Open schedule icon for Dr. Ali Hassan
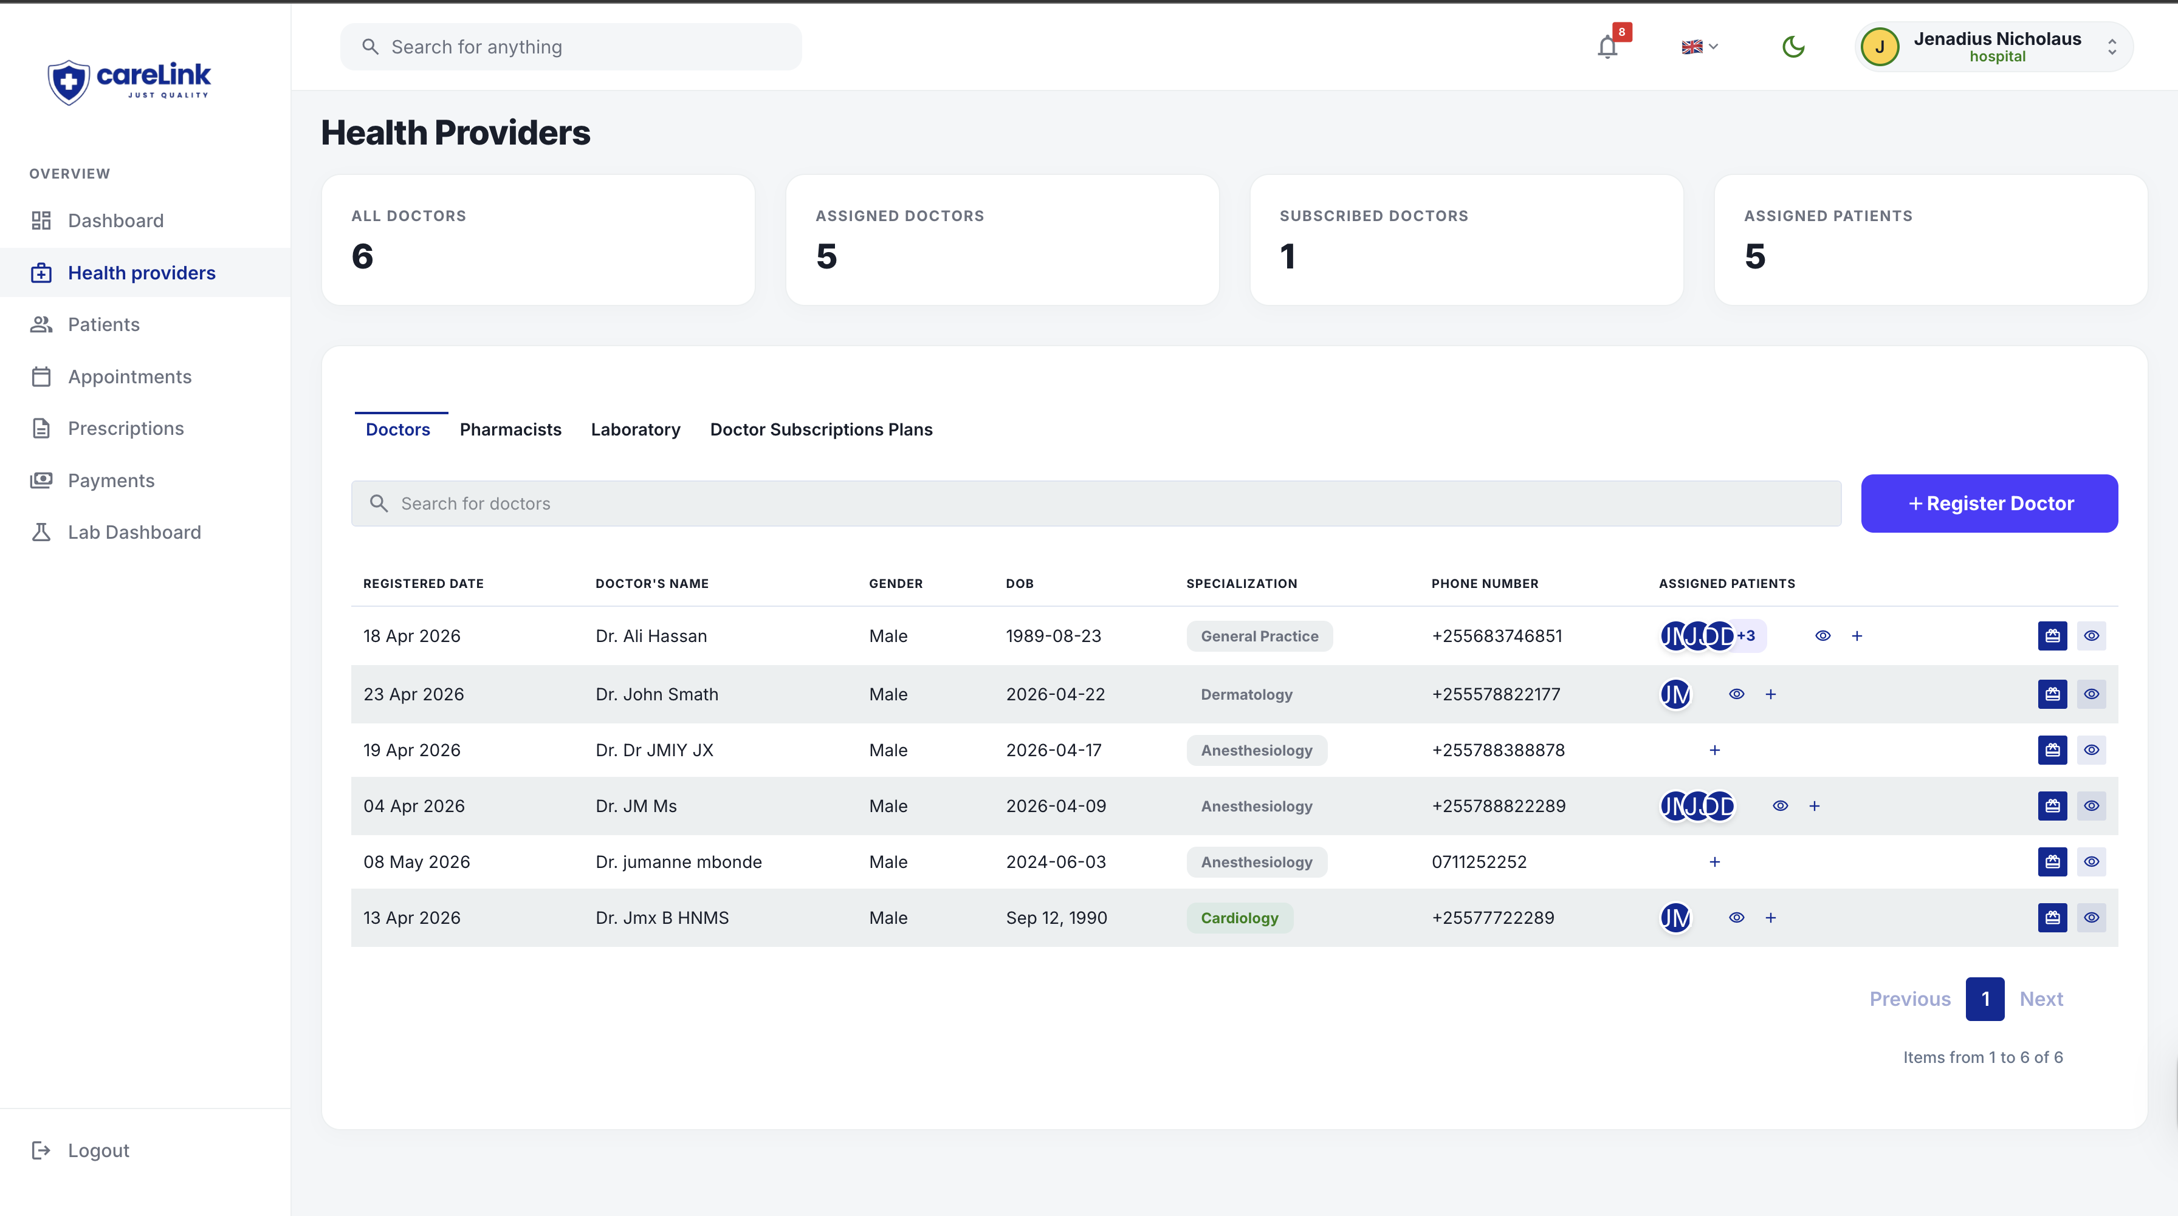 tap(2052, 635)
